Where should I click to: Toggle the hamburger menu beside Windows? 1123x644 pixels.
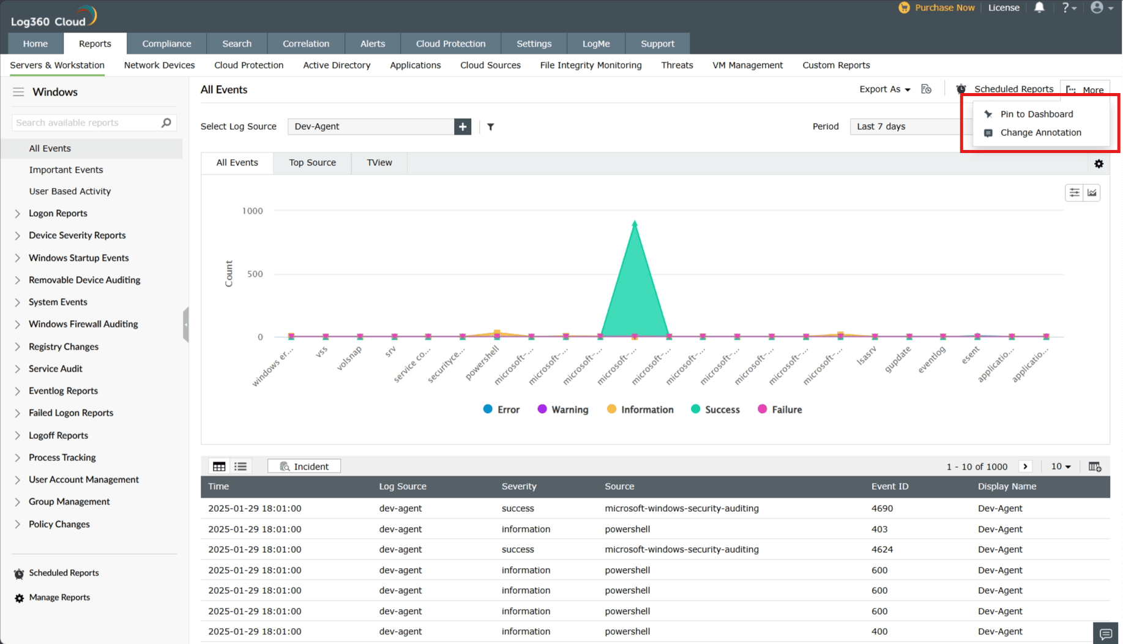(x=18, y=92)
